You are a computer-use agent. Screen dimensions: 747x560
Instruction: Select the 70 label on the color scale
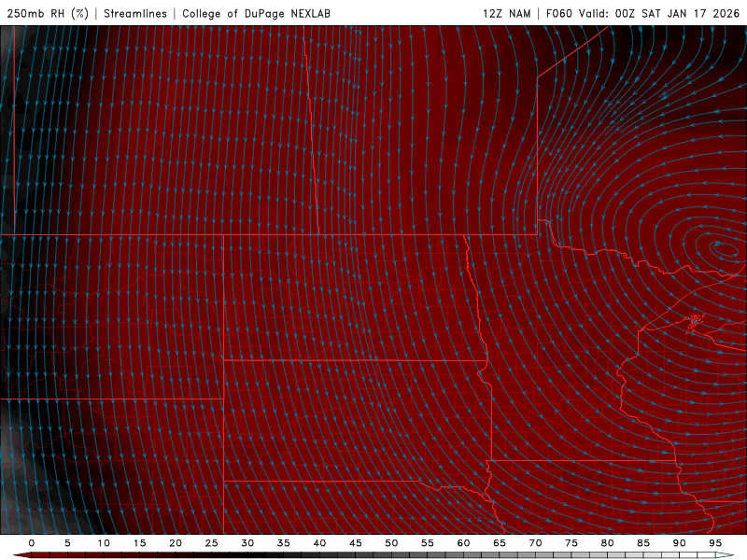[535, 543]
